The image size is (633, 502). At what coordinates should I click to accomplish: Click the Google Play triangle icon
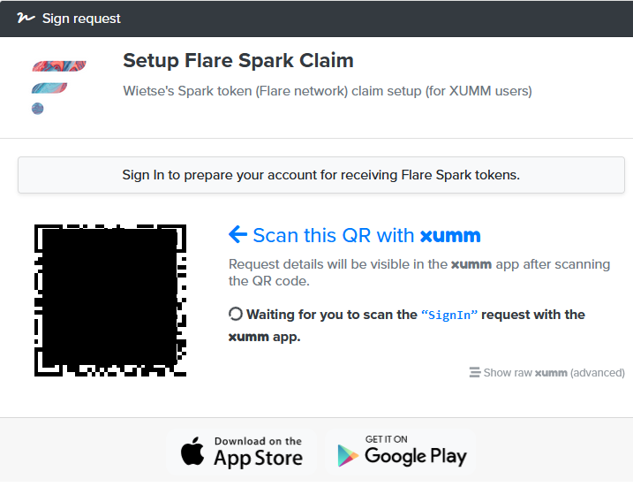click(348, 456)
